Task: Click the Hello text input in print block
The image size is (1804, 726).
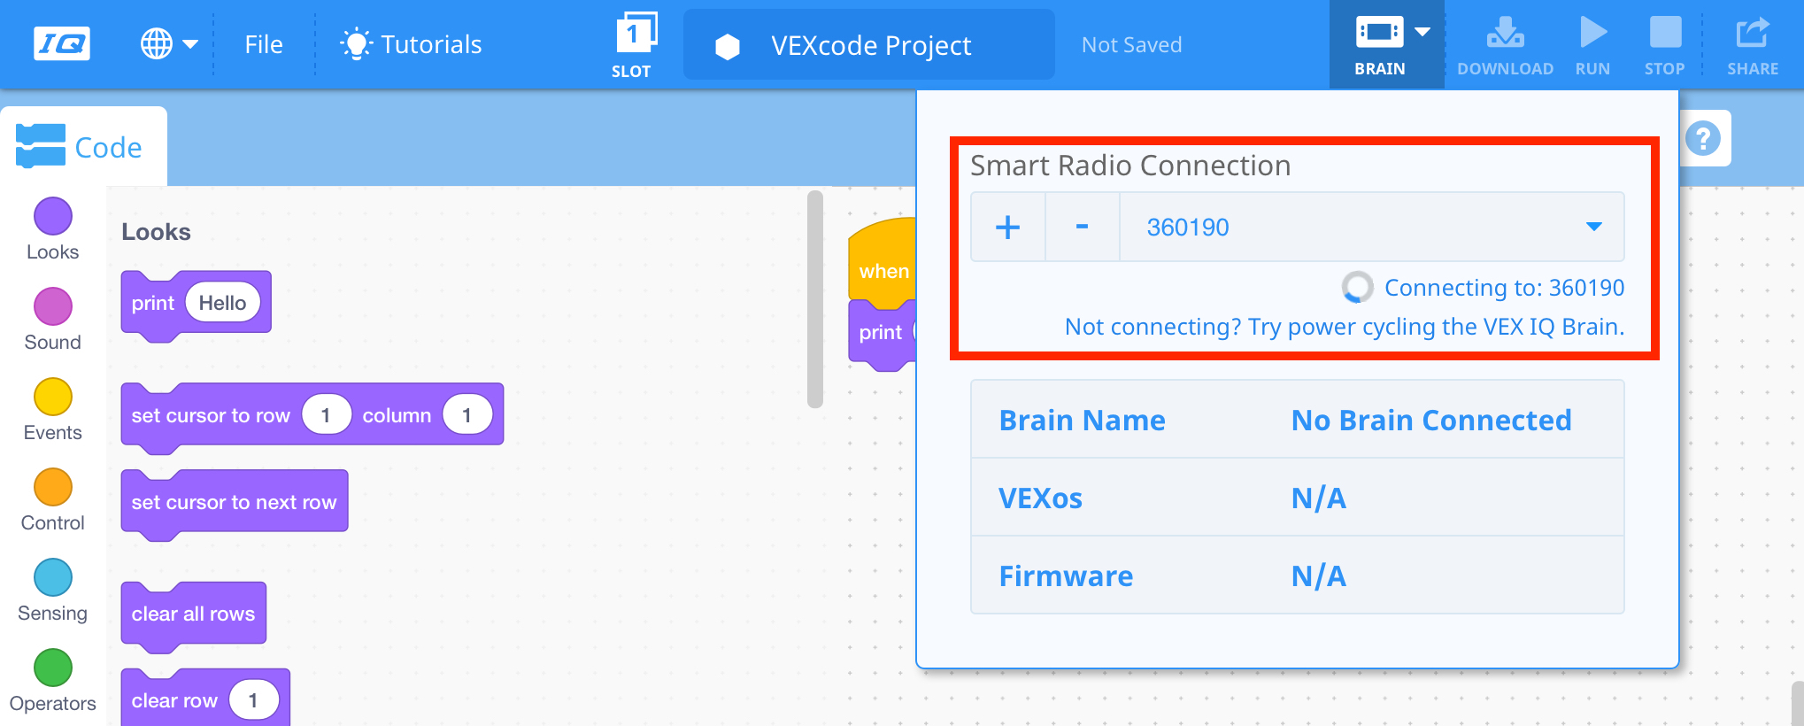Action: (222, 303)
